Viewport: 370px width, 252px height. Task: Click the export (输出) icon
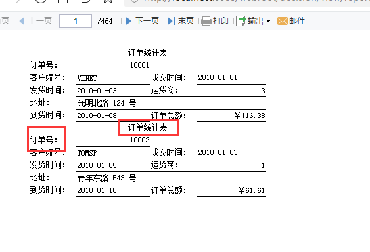[241, 21]
